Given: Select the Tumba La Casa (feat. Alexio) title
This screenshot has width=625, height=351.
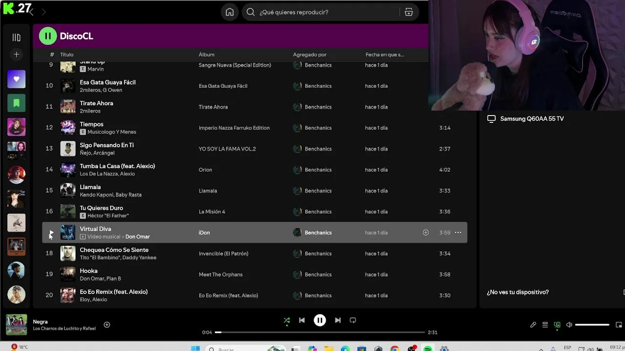Looking at the screenshot, I should 117,166.
